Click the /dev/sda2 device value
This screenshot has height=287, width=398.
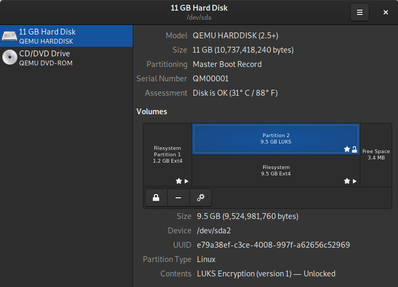click(214, 231)
